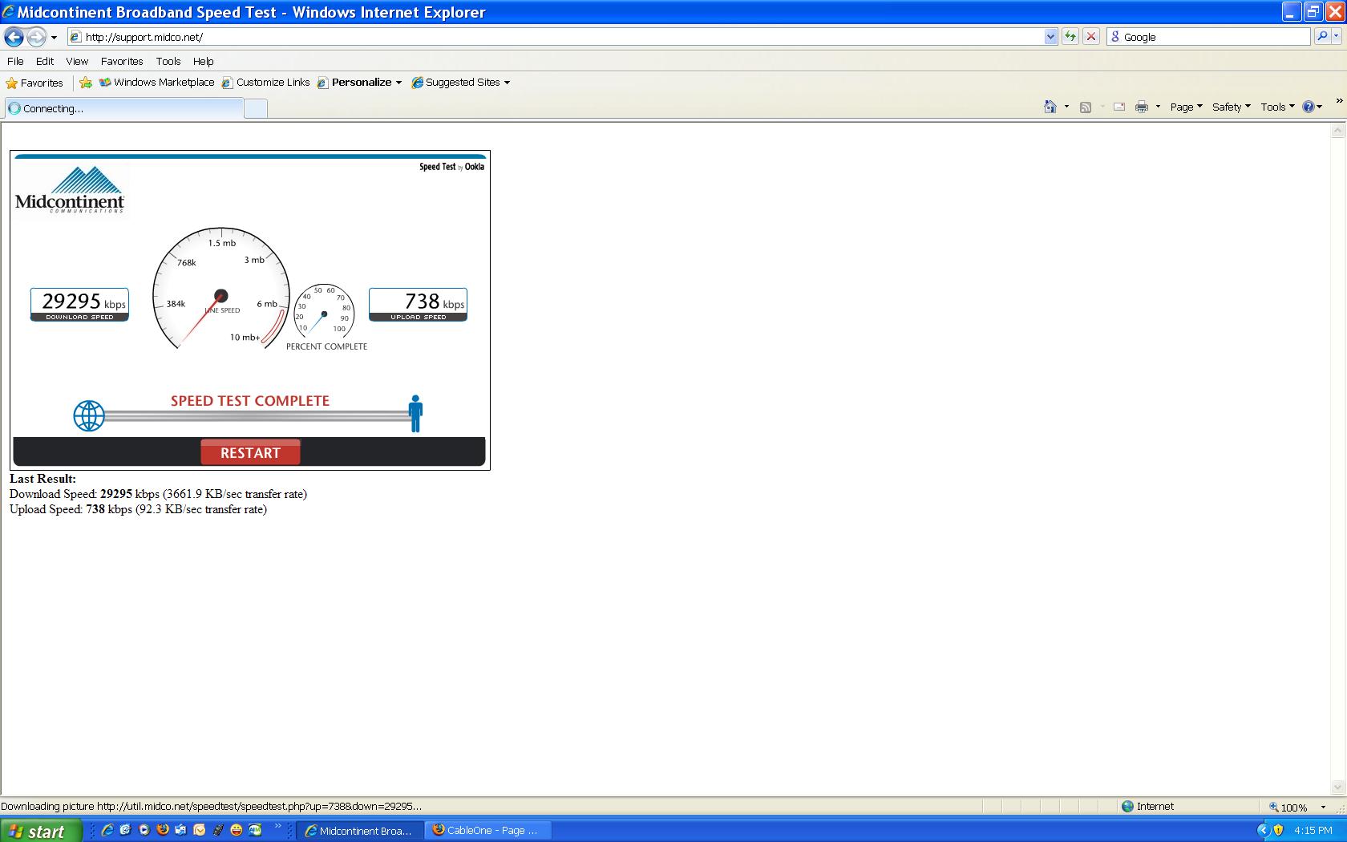Screen dimensions: 1347x842
Task: Click the vertical scrollbar down arrow
Action: (x=1337, y=787)
